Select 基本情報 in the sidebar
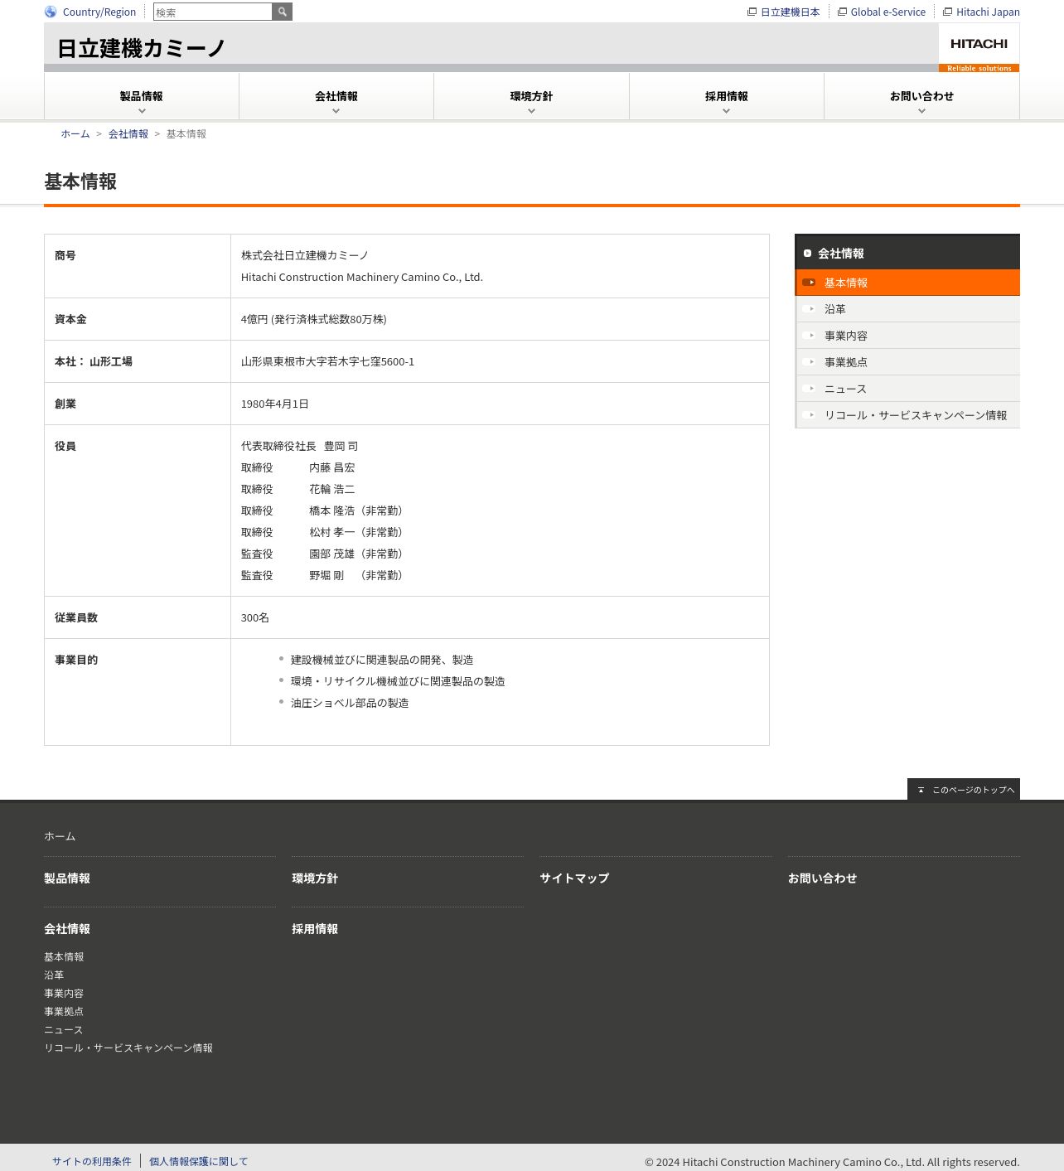The height and width of the screenshot is (1171, 1064). 907,283
